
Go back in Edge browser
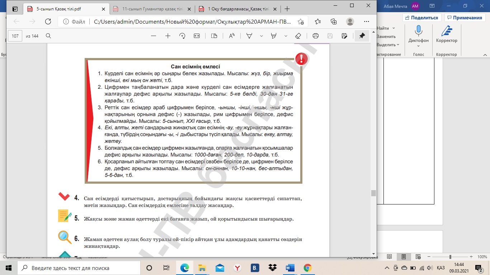click(x=17, y=21)
